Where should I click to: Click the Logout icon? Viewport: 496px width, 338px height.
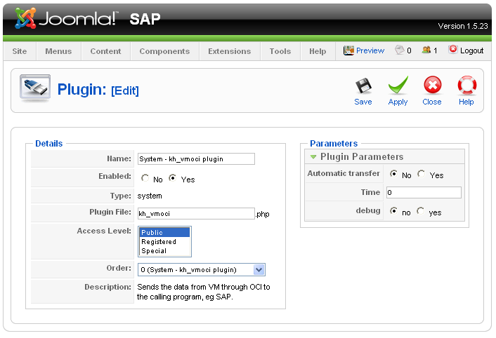coord(453,50)
